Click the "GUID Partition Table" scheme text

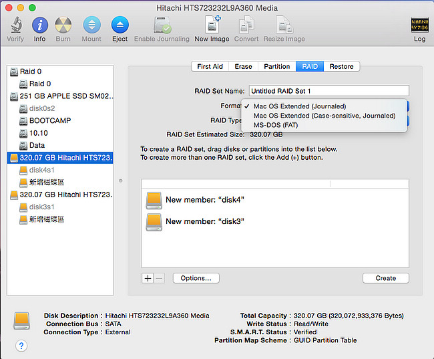[325, 340]
